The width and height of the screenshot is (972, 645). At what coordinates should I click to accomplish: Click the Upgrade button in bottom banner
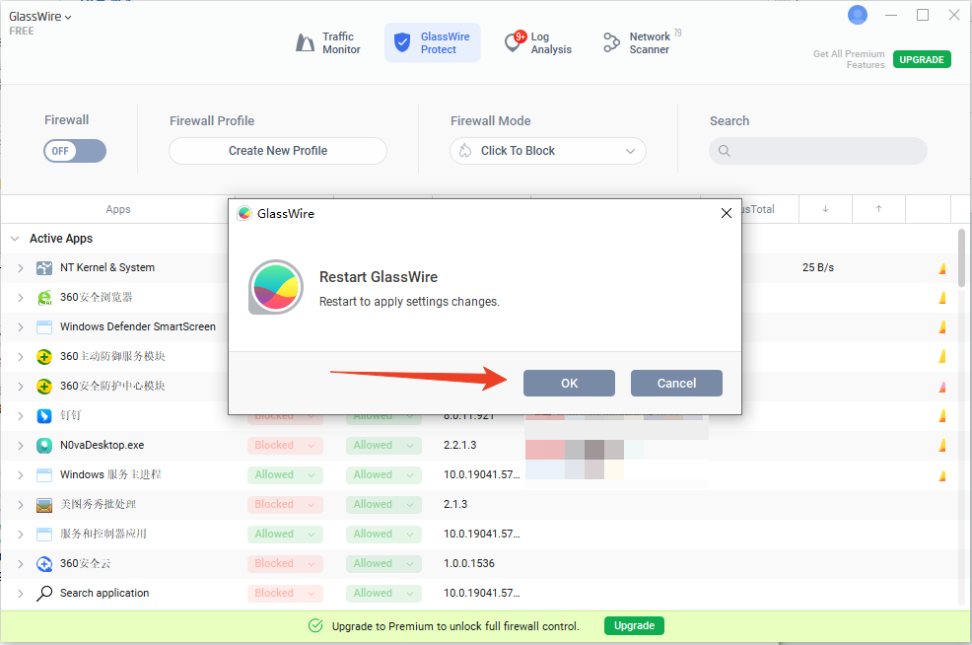[x=634, y=626]
